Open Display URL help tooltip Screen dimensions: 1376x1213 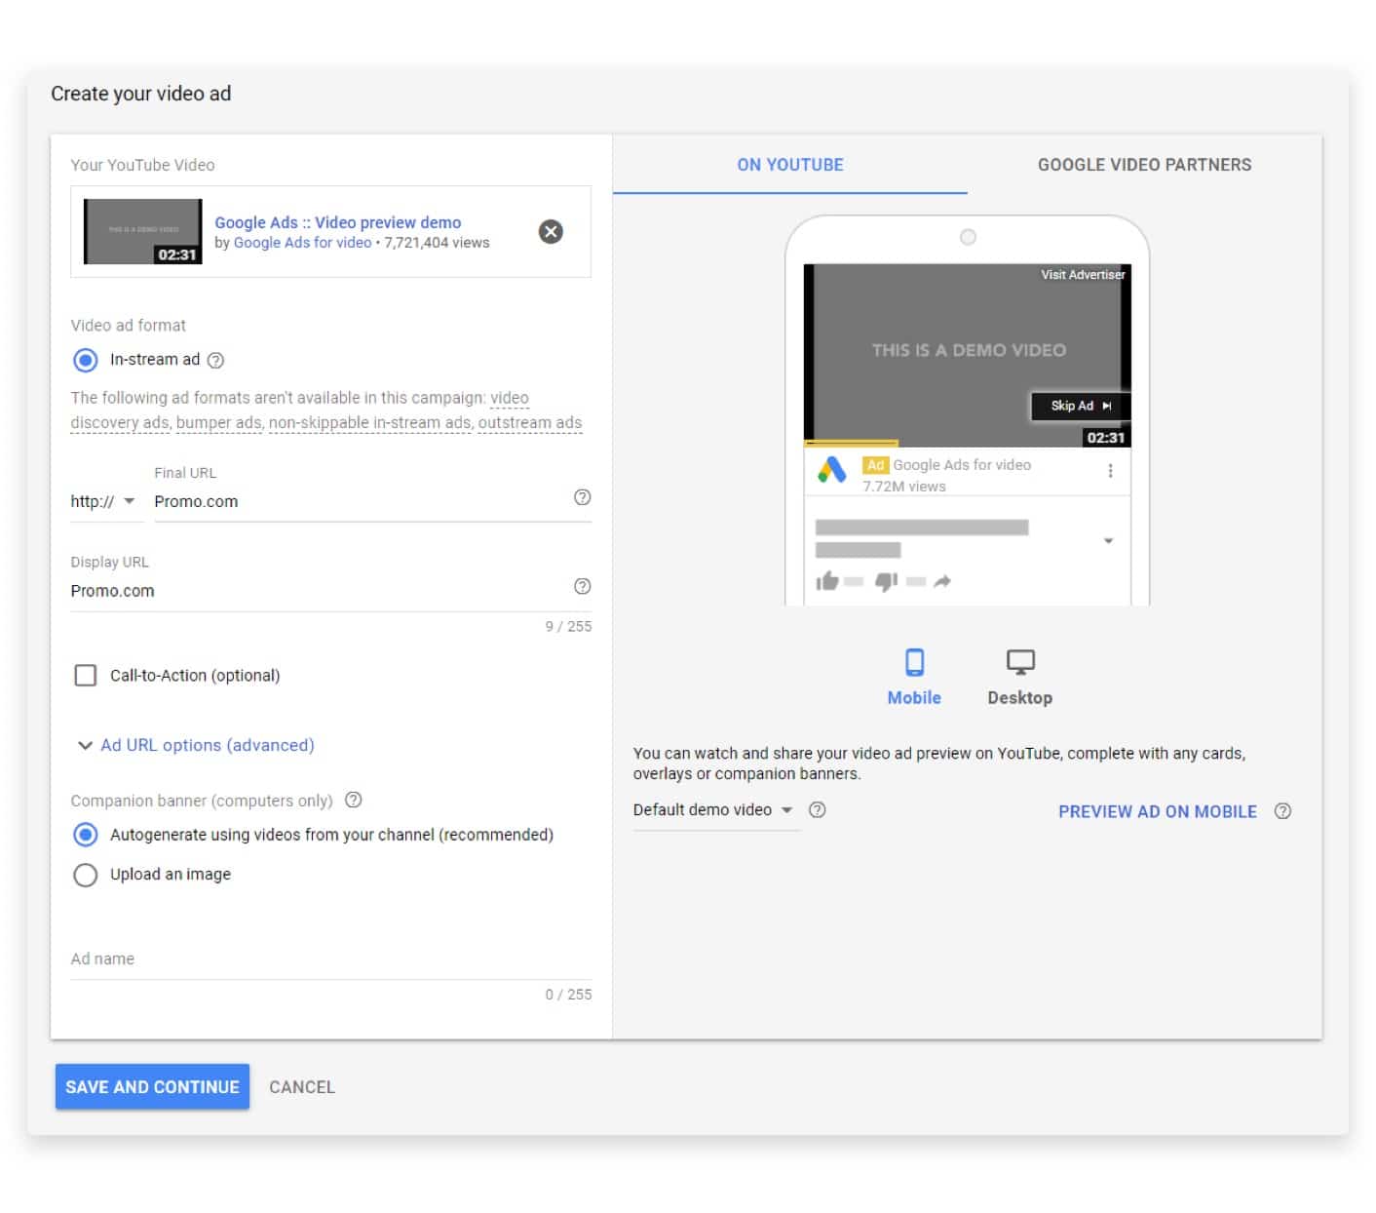[x=582, y=586]
